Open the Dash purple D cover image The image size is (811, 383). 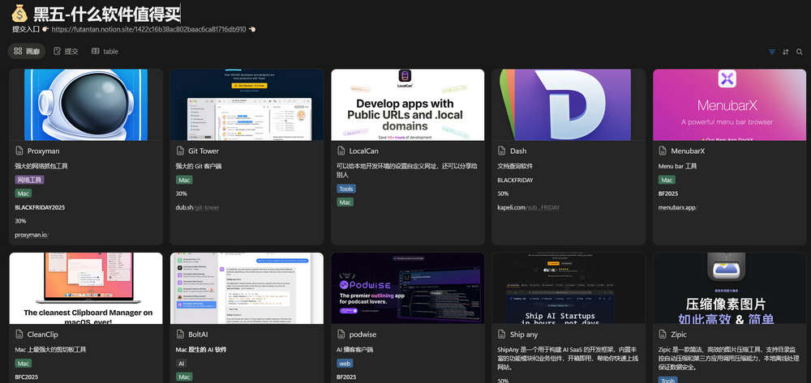tap(569, 104)
